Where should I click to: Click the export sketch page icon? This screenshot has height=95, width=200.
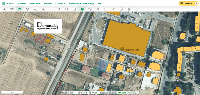tap(121, 9)
